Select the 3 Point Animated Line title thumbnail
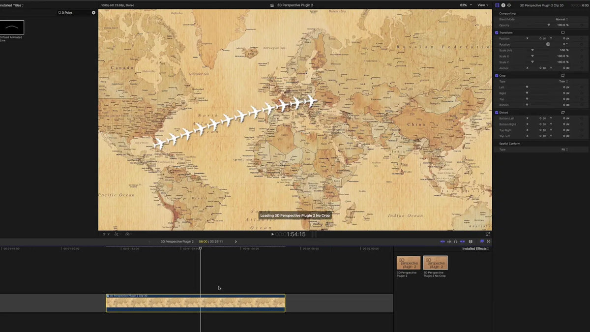590x332 pixels. [x=12, y=28]
